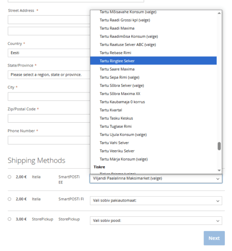The image size is (232, 251).
Task: Choose Tartu Tasku Keskus option
Action: click(153, 118)
